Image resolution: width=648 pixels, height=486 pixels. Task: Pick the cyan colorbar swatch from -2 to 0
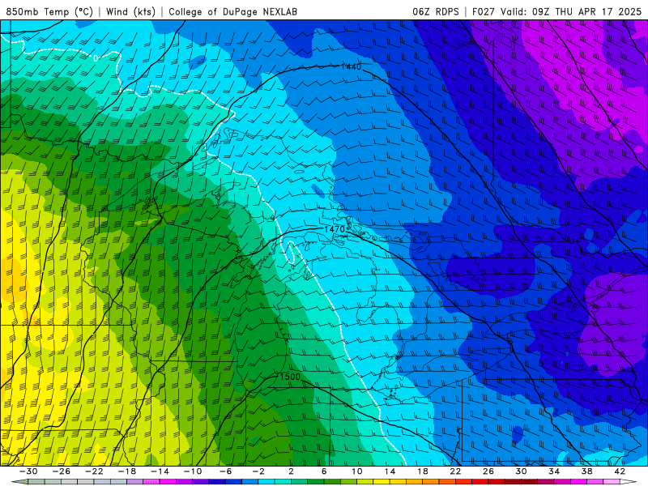point(266,482)
